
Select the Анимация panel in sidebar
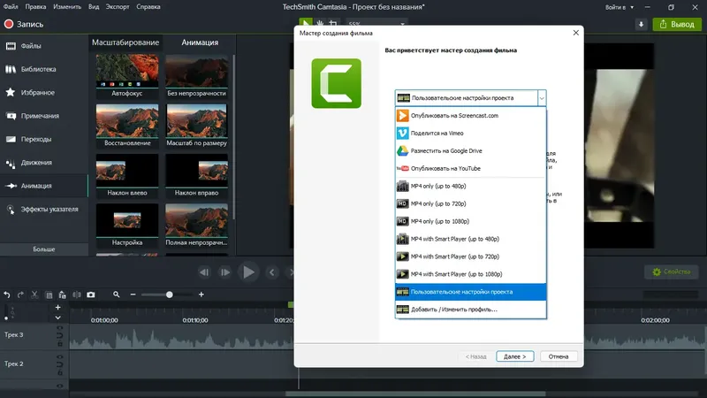(43, 186)
